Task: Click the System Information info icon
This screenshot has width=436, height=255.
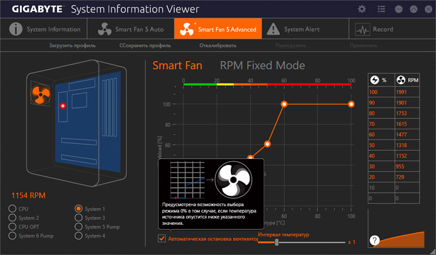Action: pos(16,29)
